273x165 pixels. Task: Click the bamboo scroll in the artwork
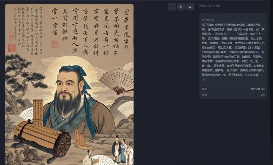(42, 138)
